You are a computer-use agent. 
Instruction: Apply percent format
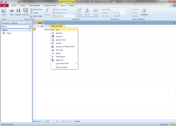pos(107,16)
